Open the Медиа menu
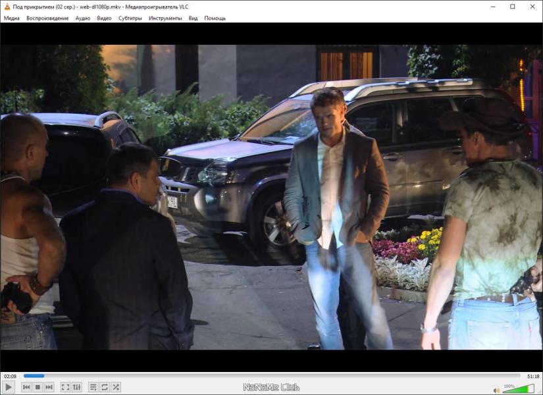The width and height of the screenshot is (543, 395). click(11, 18)
